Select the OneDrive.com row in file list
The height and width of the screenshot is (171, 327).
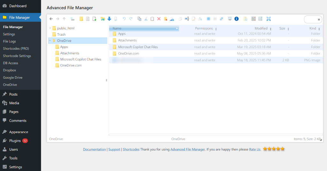click(x=216, y=54)
